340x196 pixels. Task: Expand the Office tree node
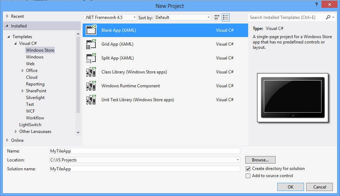click(x=22, y=71)
